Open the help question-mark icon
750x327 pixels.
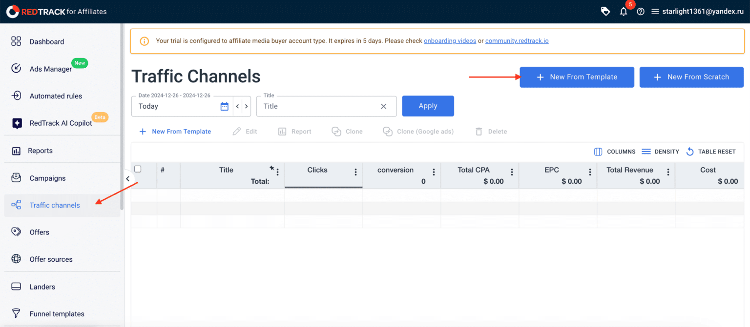point(641,11)
